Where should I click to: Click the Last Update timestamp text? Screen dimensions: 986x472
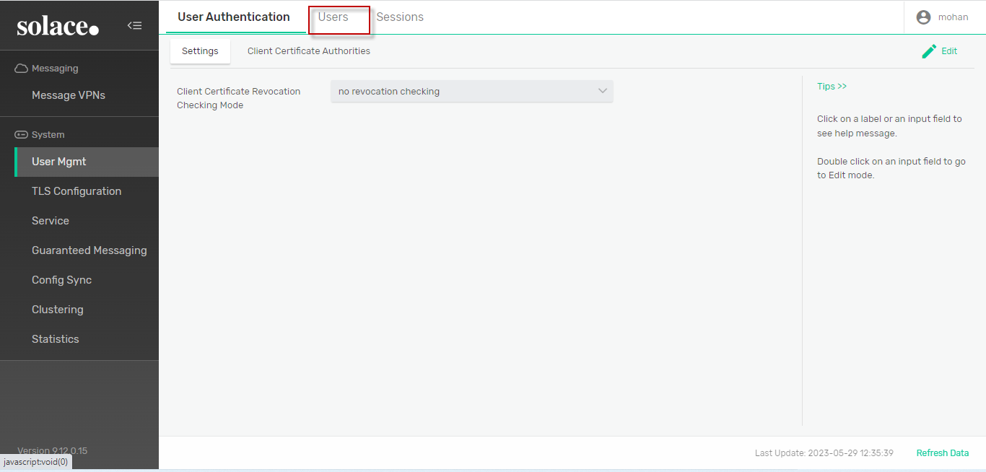click(824, 453)
